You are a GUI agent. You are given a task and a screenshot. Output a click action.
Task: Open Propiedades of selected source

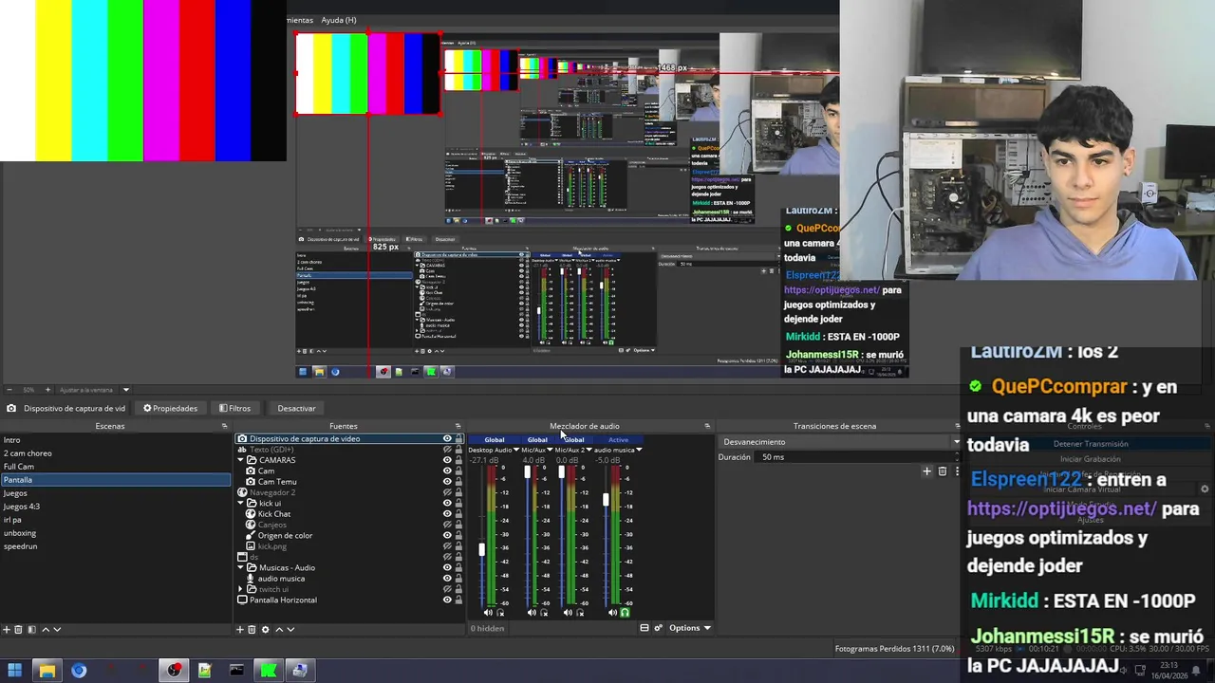click(171, 408)
